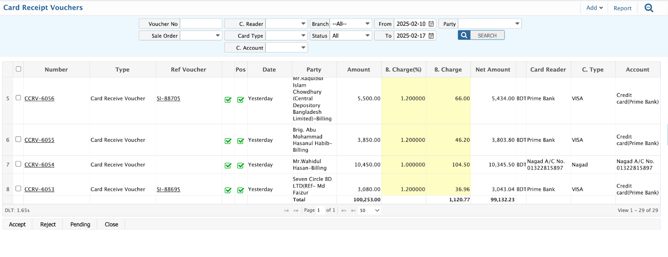Click the previous page arrow in pager
The width and height of the screenshot is (668, 257).
(296, 211)
